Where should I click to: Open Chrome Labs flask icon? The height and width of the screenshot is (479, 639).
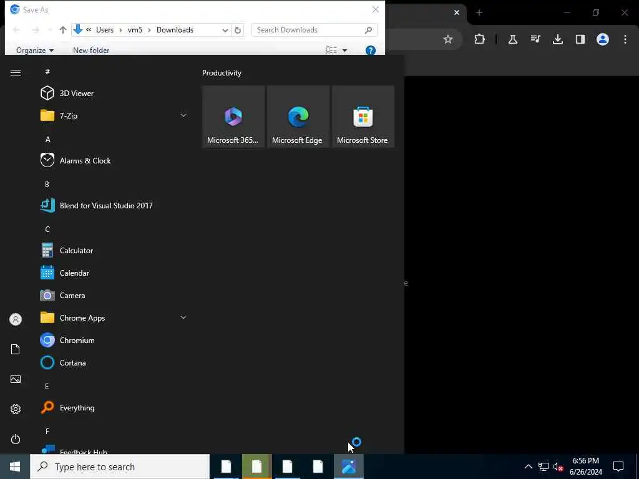(x=513, y=39)
